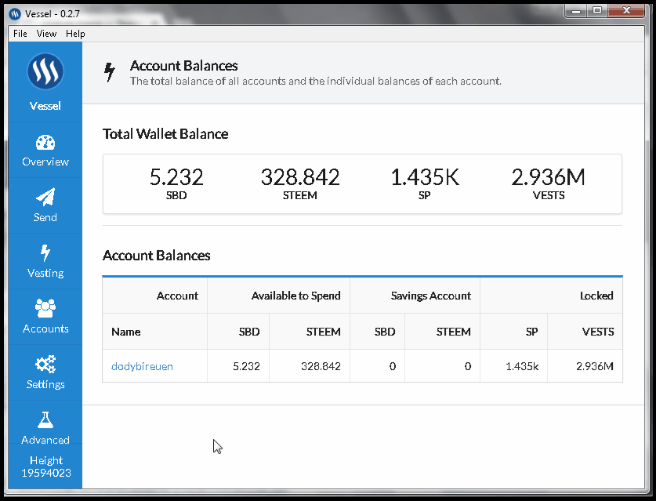Click the Vessel icon in title bar
The width and height of the screenshot is (656, 501).
15,14
